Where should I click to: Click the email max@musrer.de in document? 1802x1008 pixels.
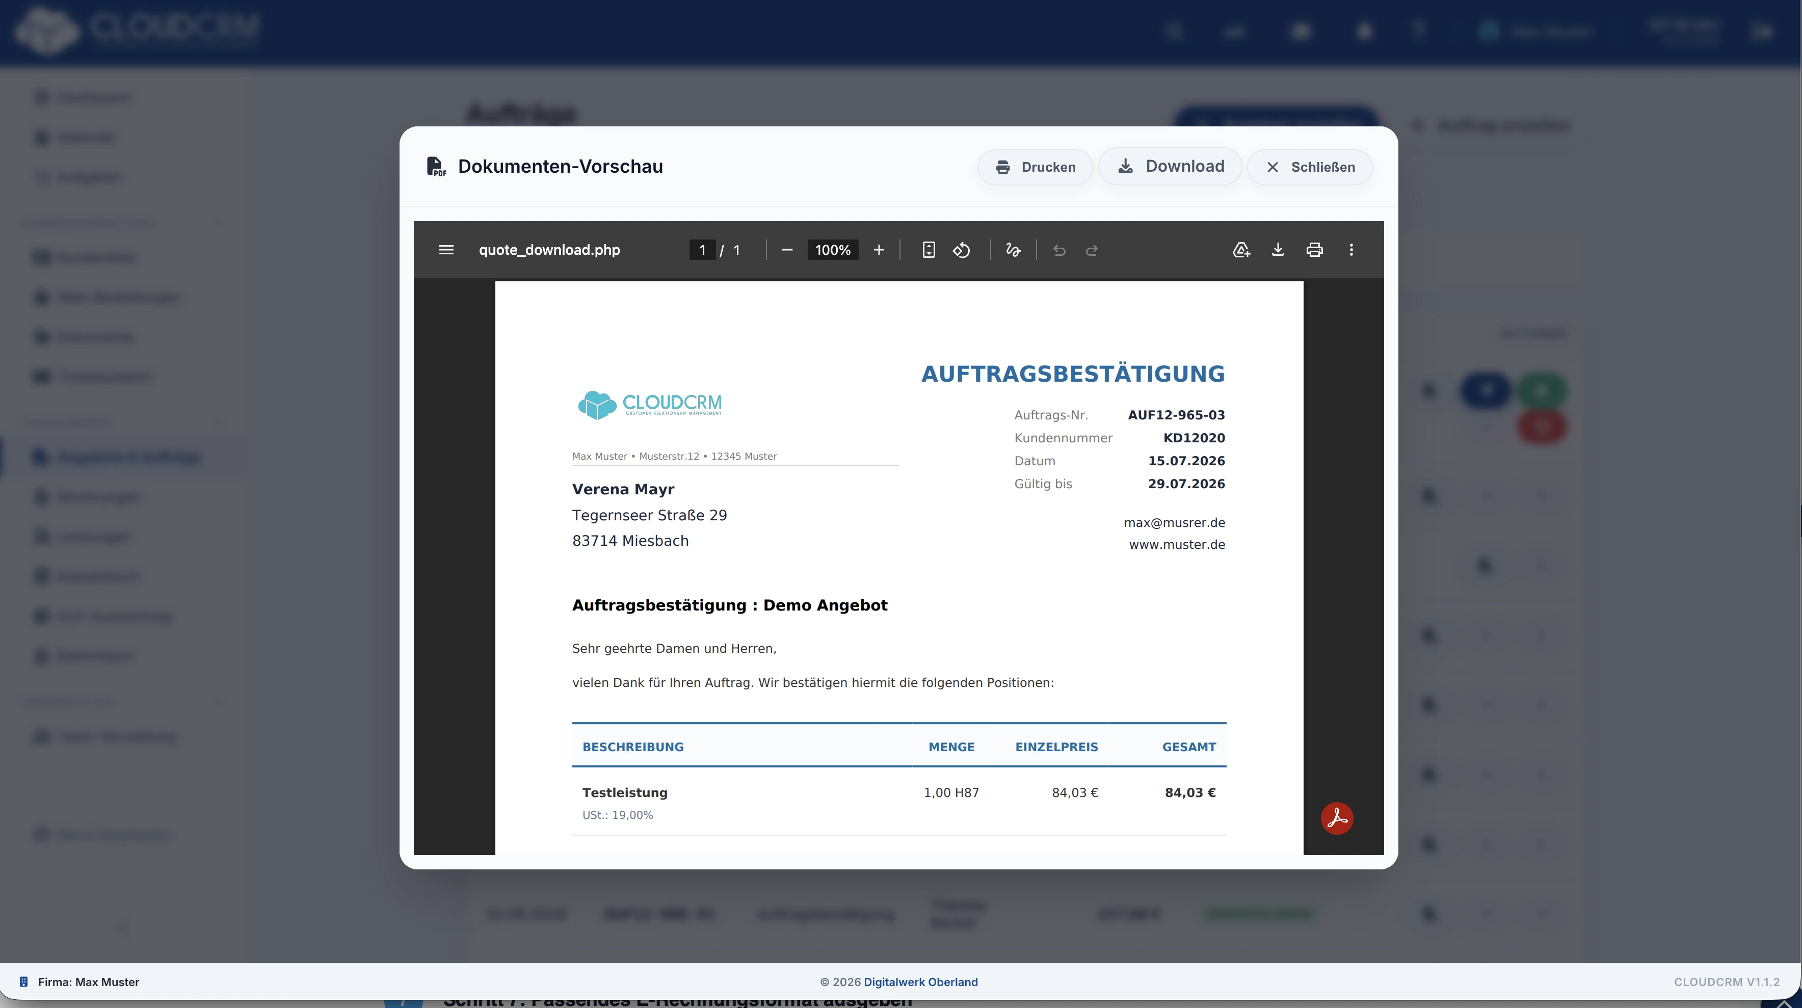point(1174,522)
